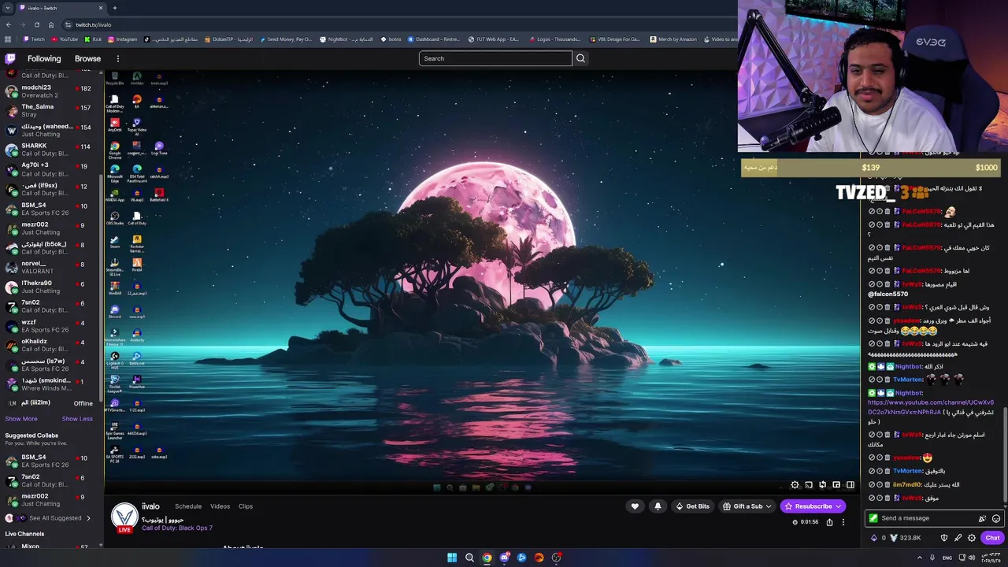The image size is (1008, 567).
Task: Click the YouTube channel link in chat
Action: (931, 407)
